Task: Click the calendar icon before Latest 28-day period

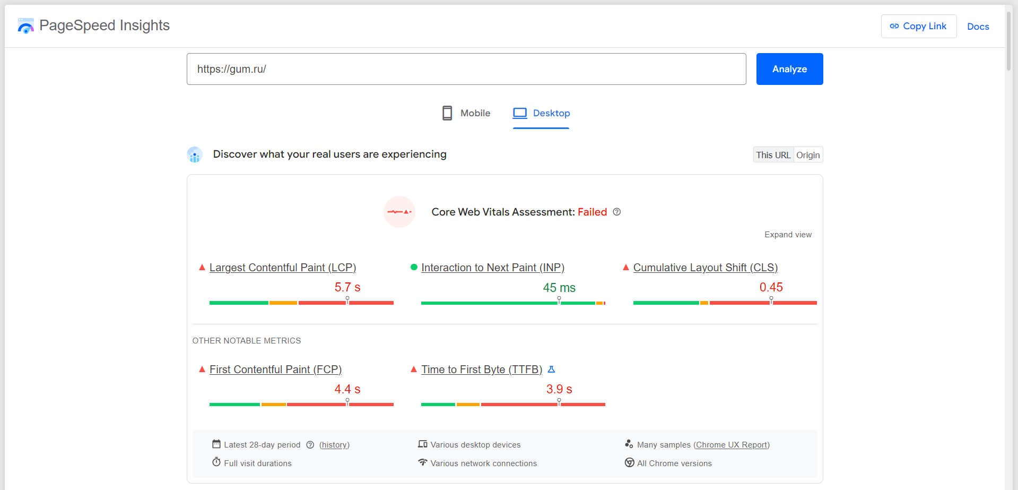Action: coord(216,444)
